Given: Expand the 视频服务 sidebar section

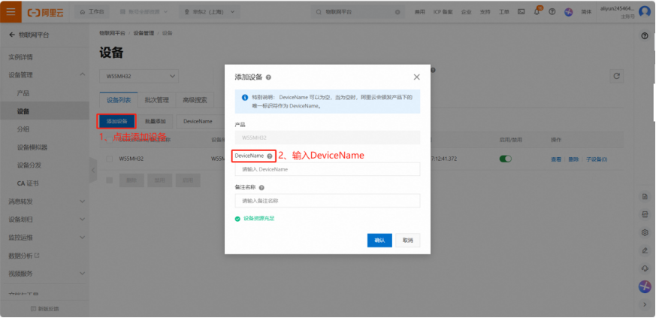Looking at the screenshot, I should [x=83, y=274].
